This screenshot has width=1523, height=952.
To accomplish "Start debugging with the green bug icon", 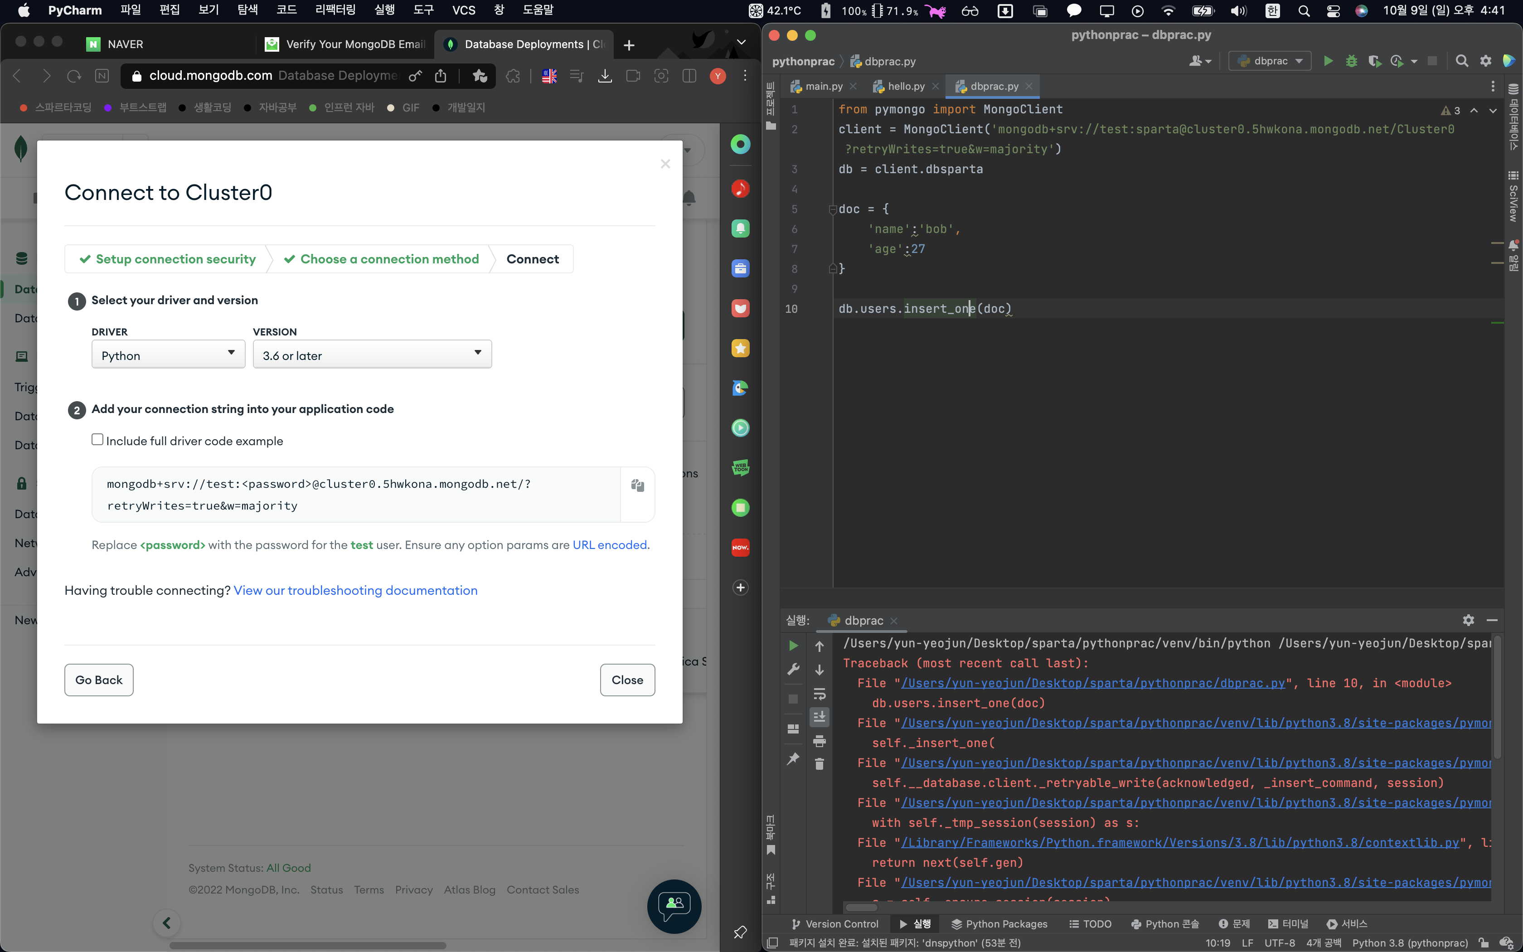I will pos(1351,61).
